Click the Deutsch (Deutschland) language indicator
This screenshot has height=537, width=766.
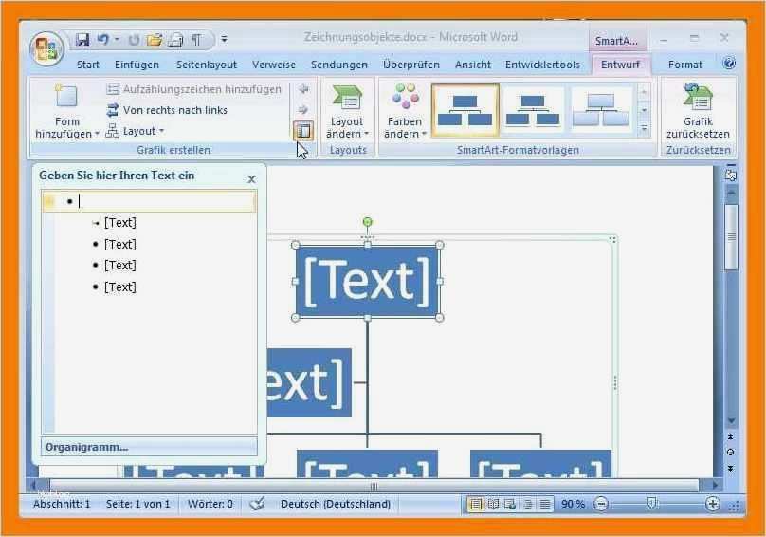pyautogui.click(x=336, y=504)
